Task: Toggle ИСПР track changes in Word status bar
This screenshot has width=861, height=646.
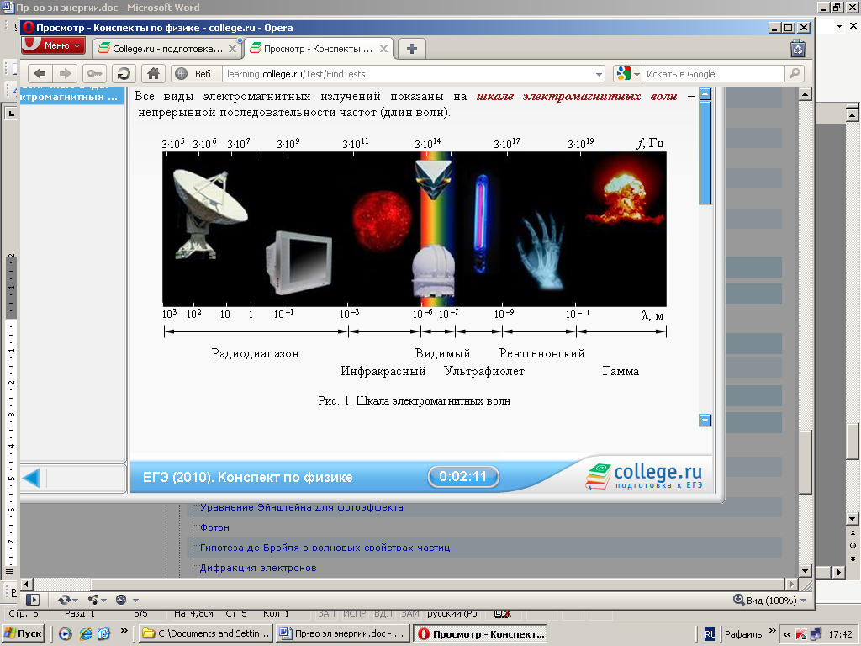Action: pyautogui.click(x=355, y=613)
